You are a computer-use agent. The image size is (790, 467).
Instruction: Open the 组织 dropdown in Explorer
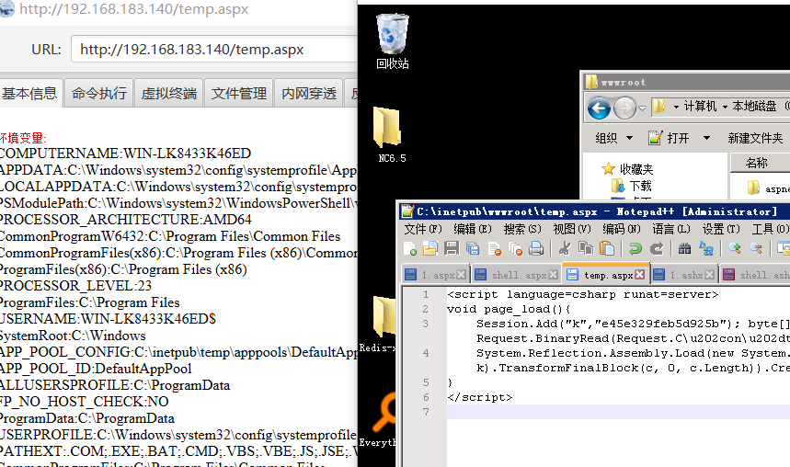pyautogui.click(x=613, y=138)
